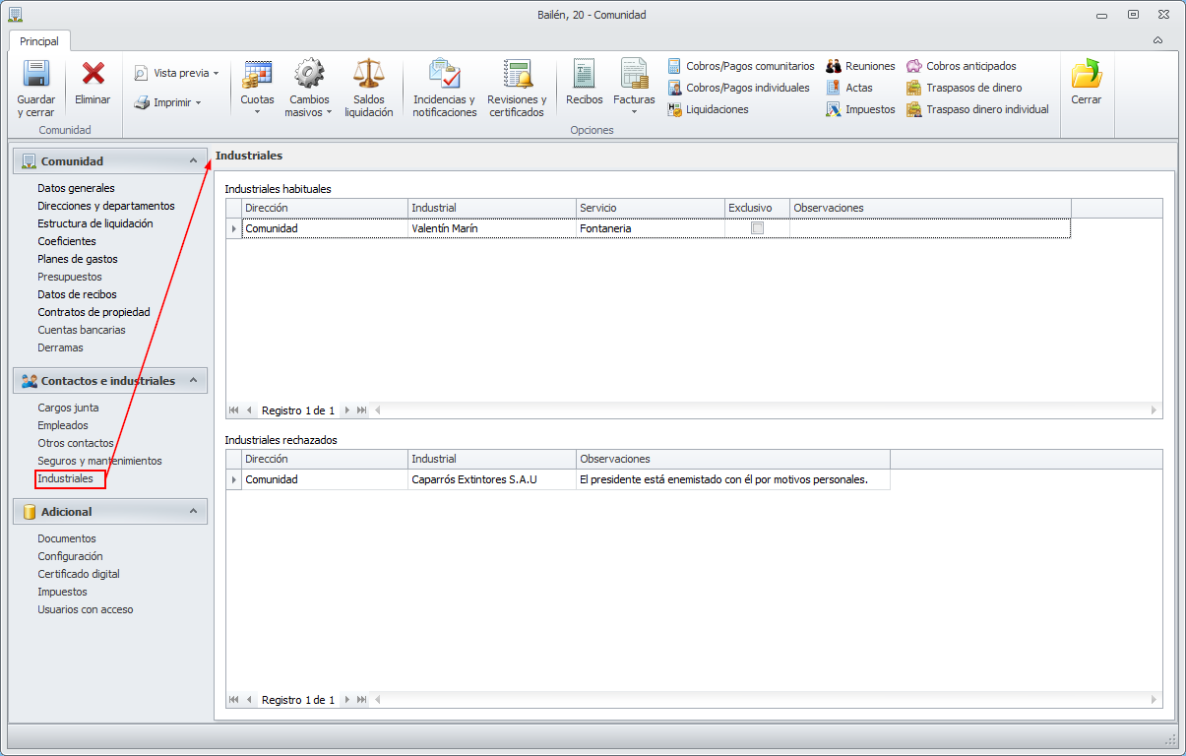Select Datos generales in sidebar
This screenshot has width=1186, height=756.
[x=76, y=188]
